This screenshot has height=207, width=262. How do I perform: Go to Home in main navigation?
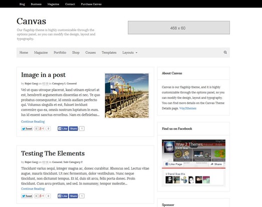coord(24,52)
